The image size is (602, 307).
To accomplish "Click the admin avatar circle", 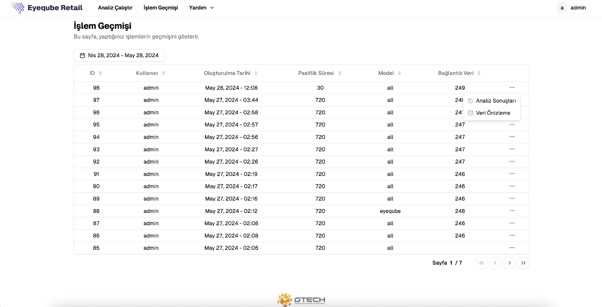I will (x=562, y=8).
